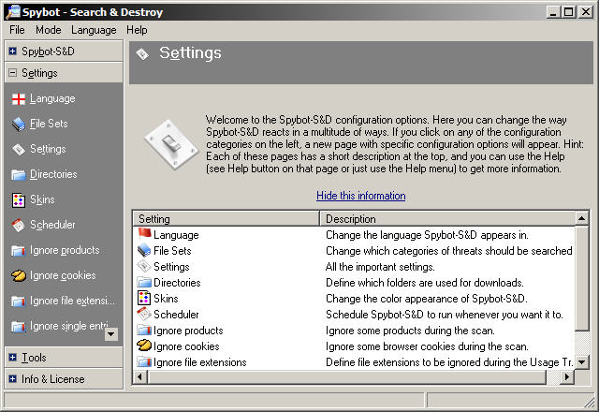The height and width of the screenshot is (412, 599).
Task: Click 'Change the color appearance of Spybot-S&D.'
Action: click(427, 299)
